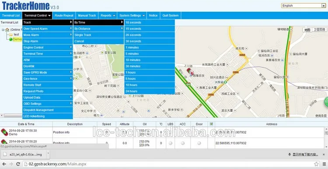
Task: Choose Cancel in Track submenu
Action: [x=98, y=41]
